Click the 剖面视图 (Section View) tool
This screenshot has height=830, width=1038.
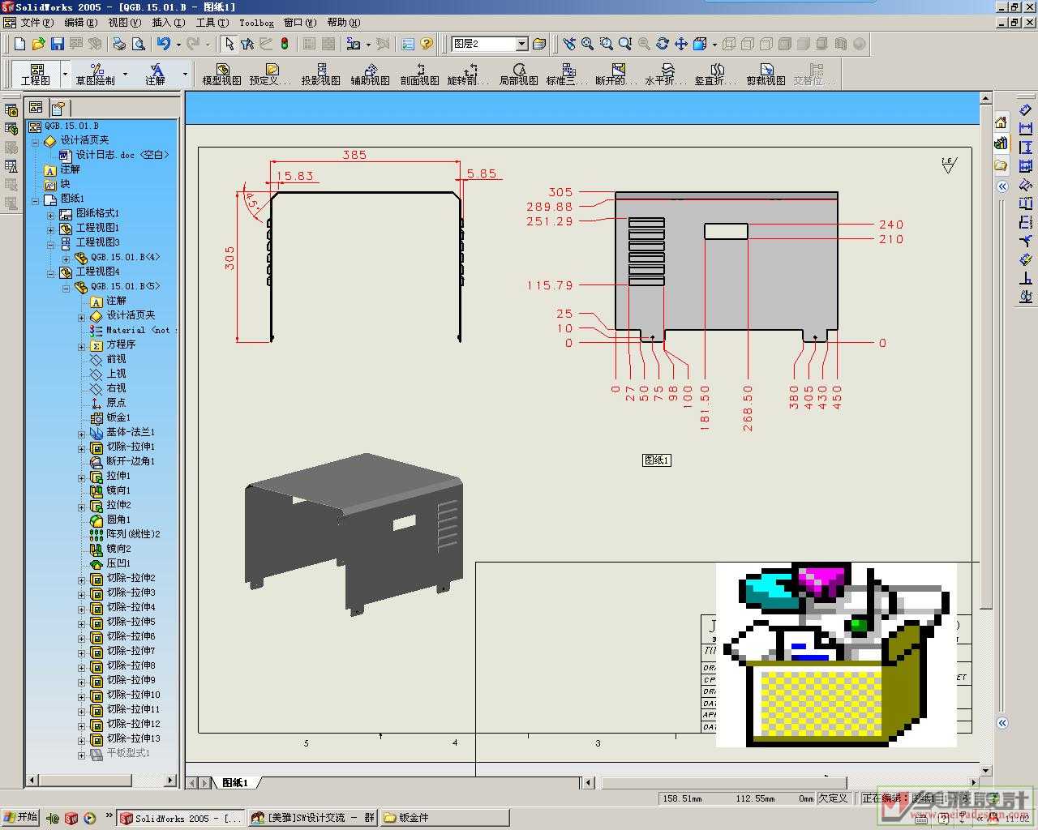pyautogui.click(x=419, y=73)
